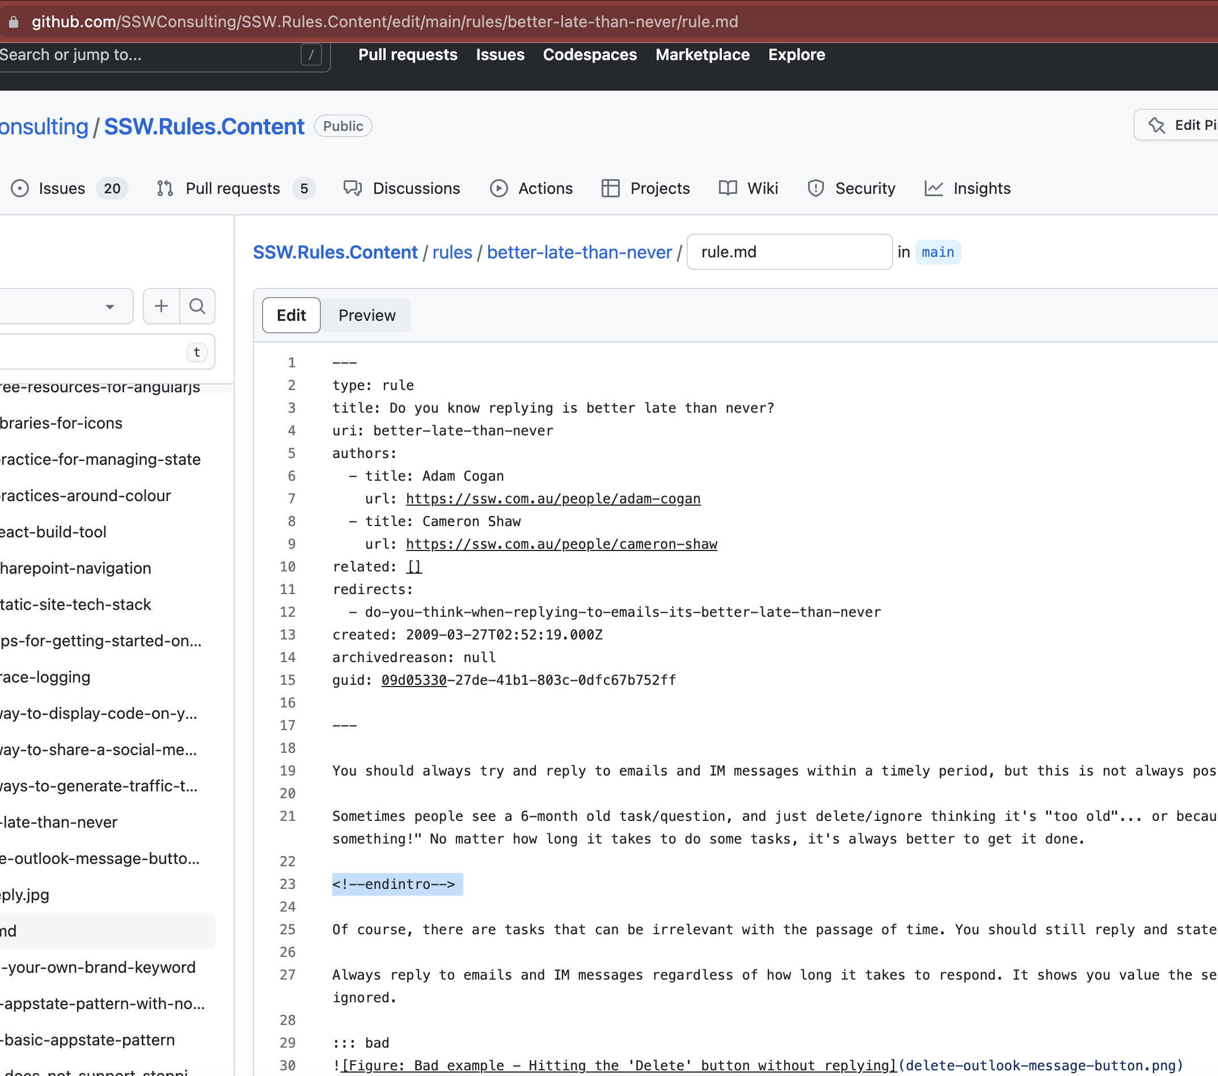Click the Issues circle-dot icon in repo nav

pos(20,188)
